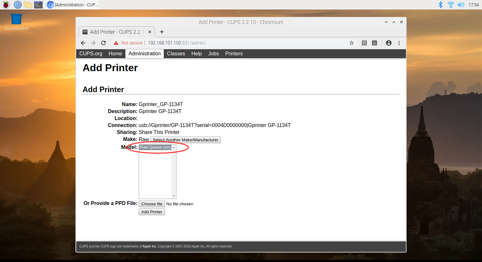Open the Chromium profile account icon
This screenshot has height=262, width=482.
pyautogui.click(x=389, y=43)
